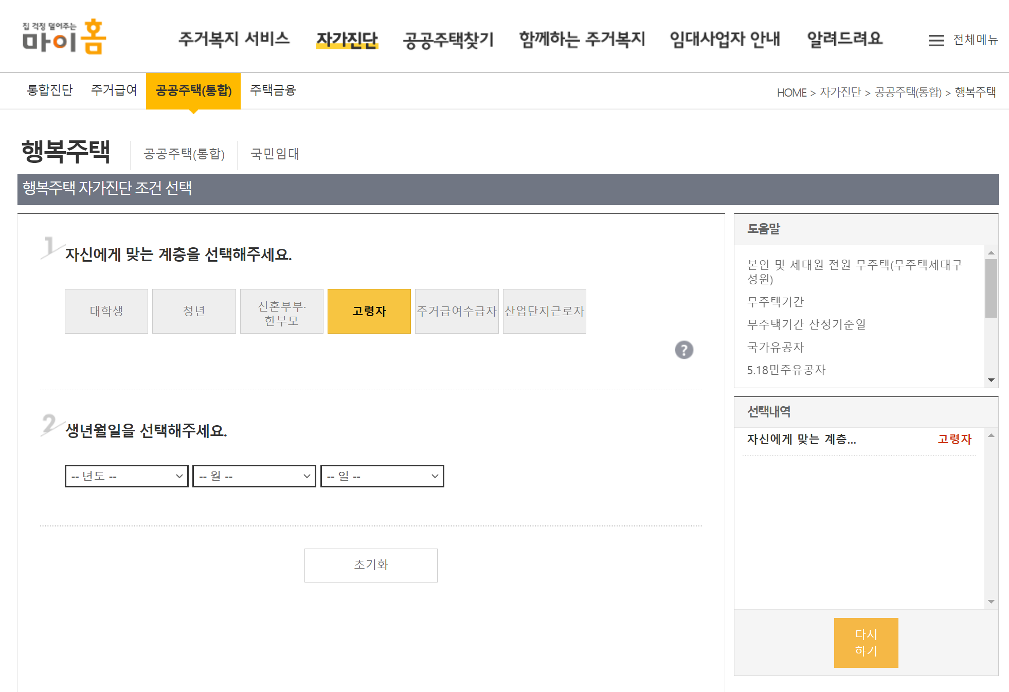Viewport: 1009px width, 692px height.
Task: Open the 일 day dropdown
Action: point(382,476)
